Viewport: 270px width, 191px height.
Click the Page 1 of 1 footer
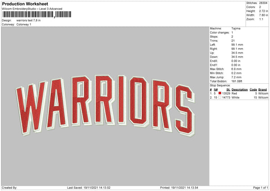tap(261, 187)
